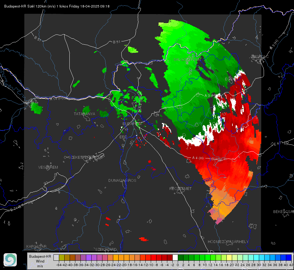Click the DUNAUJVAROS city label

[122, 180]
